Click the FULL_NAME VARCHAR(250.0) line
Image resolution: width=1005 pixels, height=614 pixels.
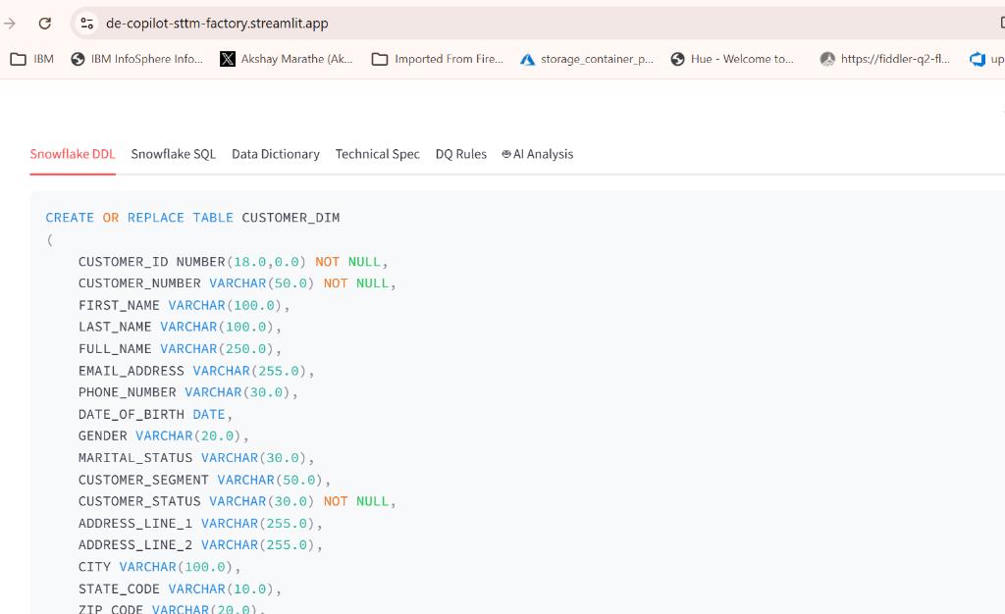180,349
